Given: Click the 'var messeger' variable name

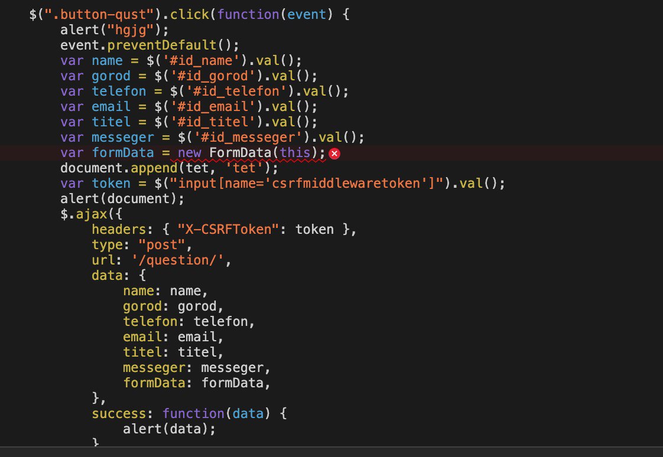Looking at the screenshot, I should 123,137.
